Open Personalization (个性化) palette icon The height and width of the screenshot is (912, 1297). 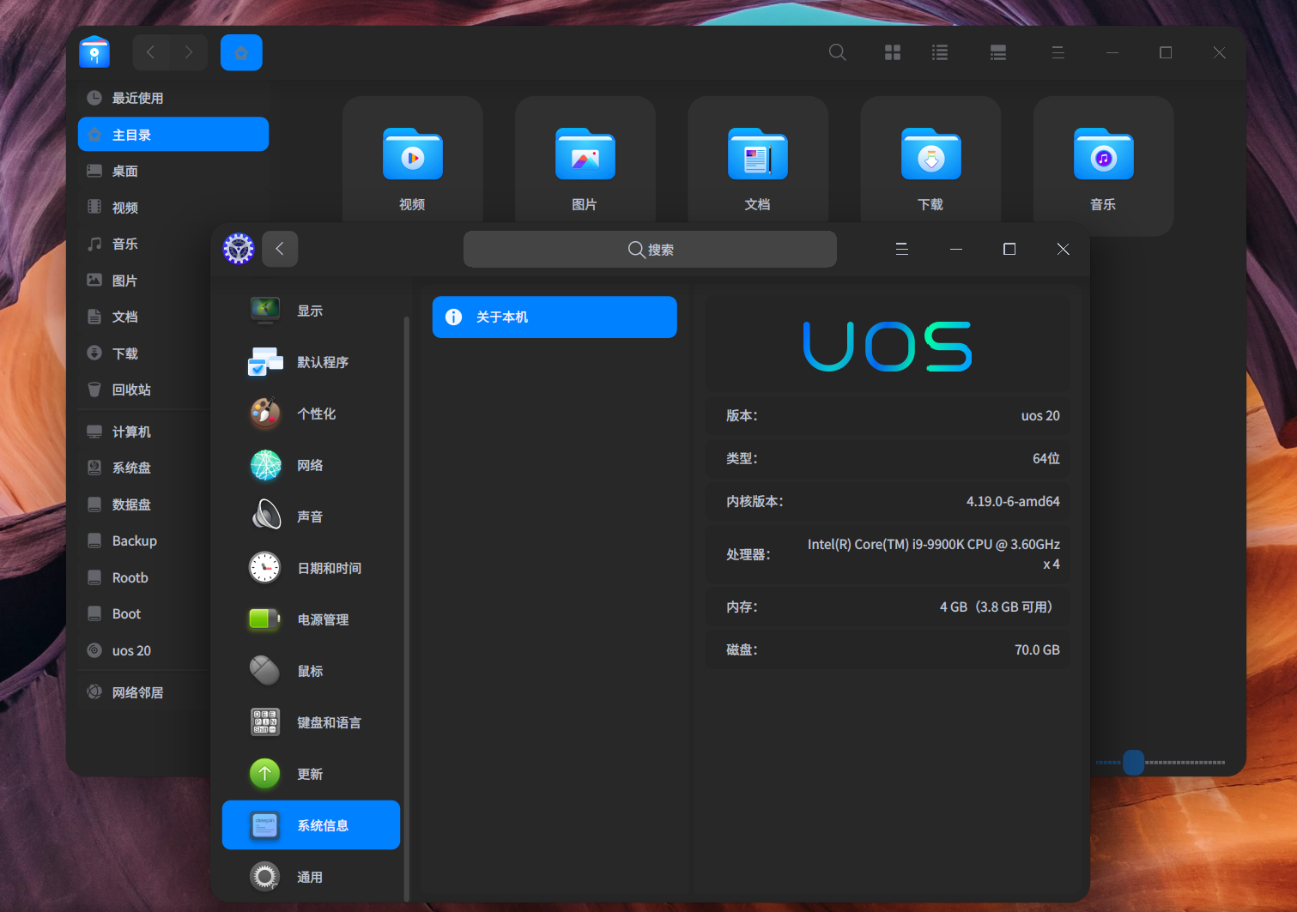(265, 414)
